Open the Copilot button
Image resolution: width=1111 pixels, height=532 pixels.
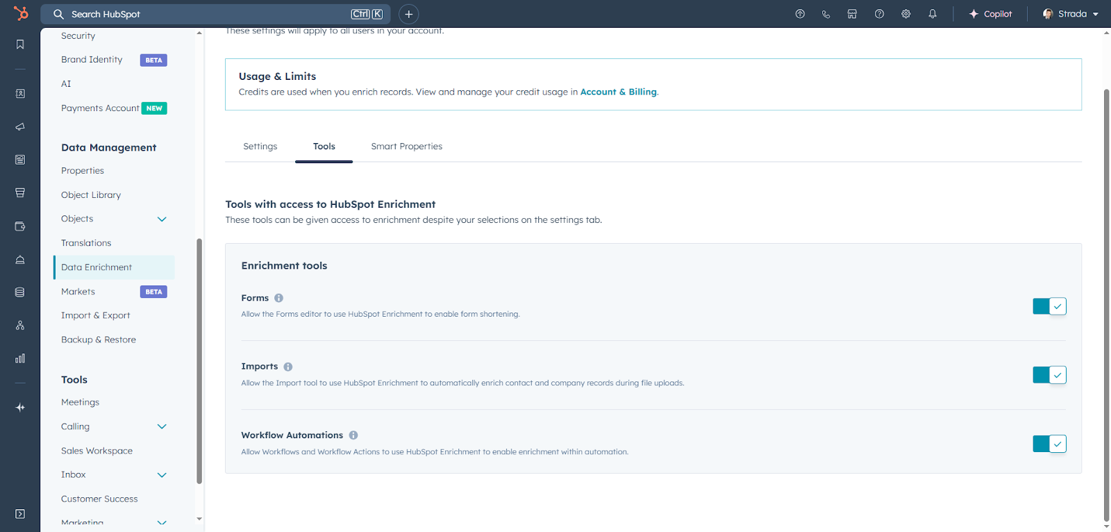tap(990, 14)
